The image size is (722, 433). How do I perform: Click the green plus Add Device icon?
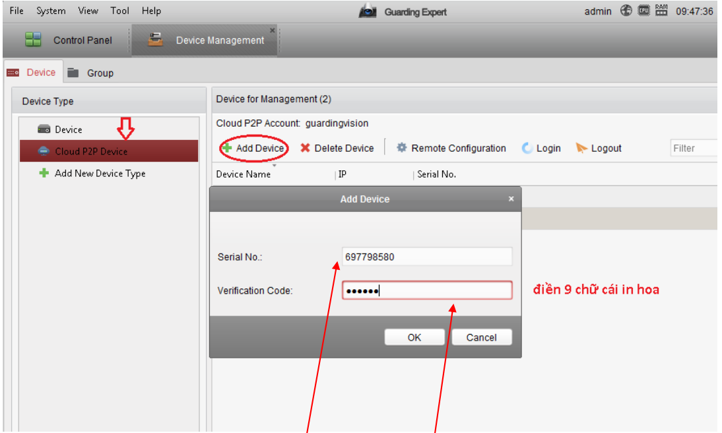(226, 148)
